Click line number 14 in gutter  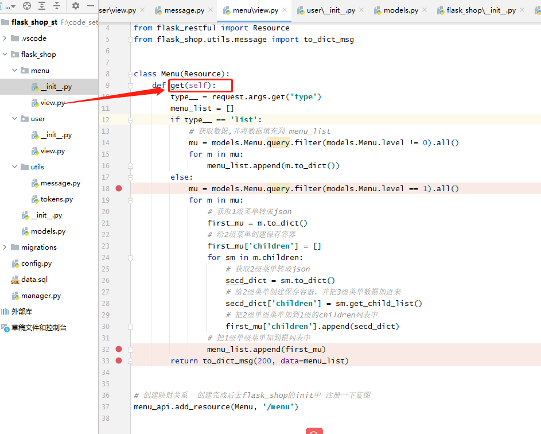pos(106,142)
